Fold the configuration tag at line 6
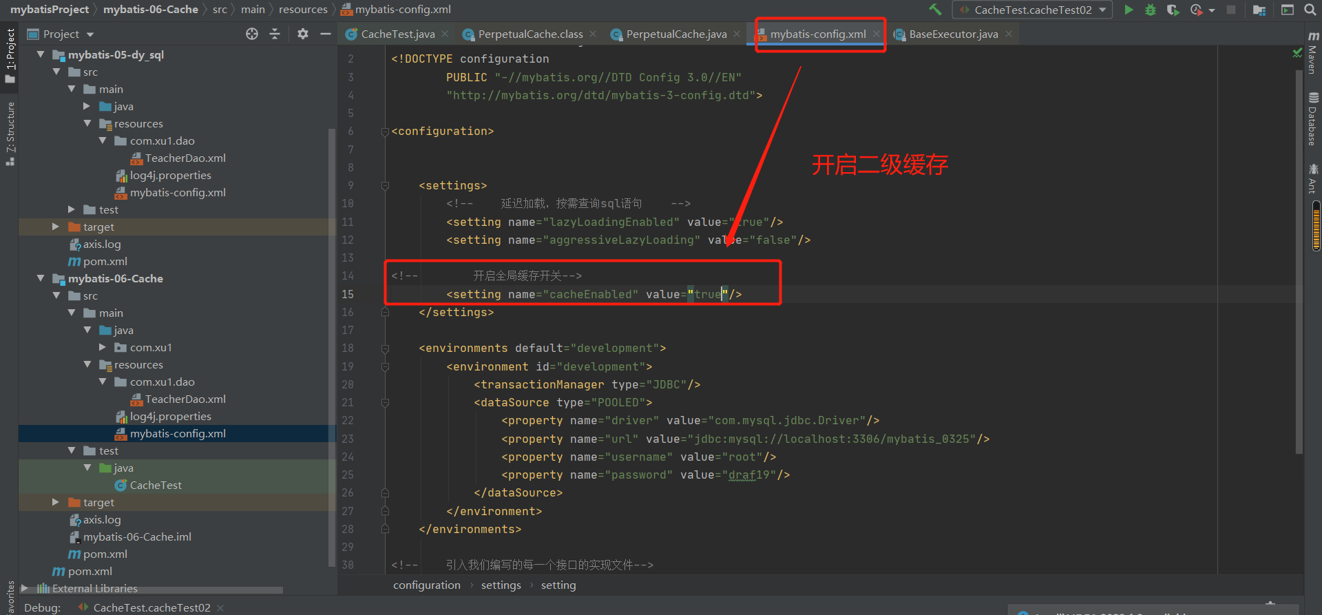 [385, 132]
